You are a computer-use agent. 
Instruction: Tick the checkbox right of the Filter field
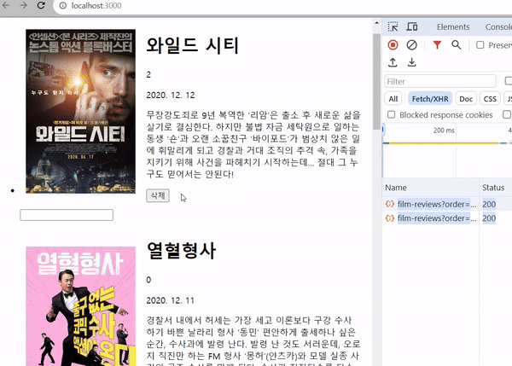pyautogui.click(x=508, y=81)
